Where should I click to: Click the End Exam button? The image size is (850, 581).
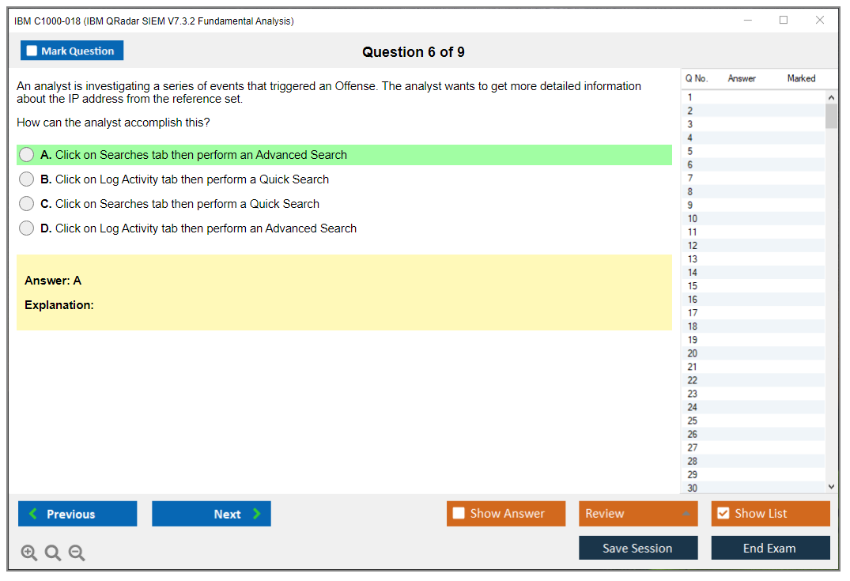[x=769, y=548]
